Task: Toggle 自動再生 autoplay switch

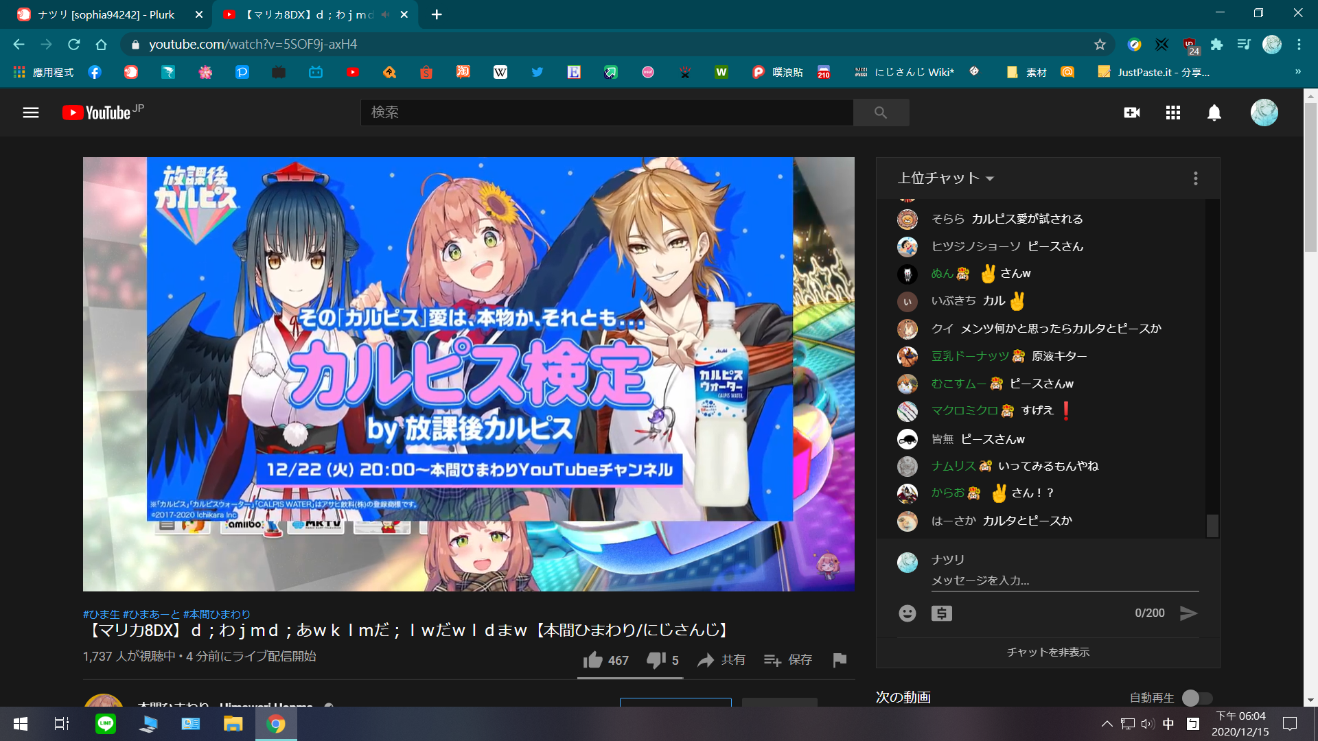Action: (x=1197, y=698)
